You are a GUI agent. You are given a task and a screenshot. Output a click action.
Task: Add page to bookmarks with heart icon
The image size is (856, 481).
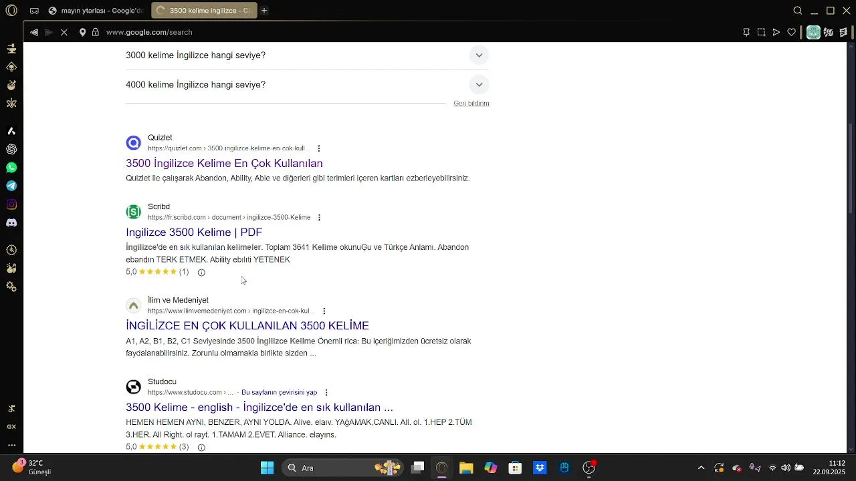(792, 32)
